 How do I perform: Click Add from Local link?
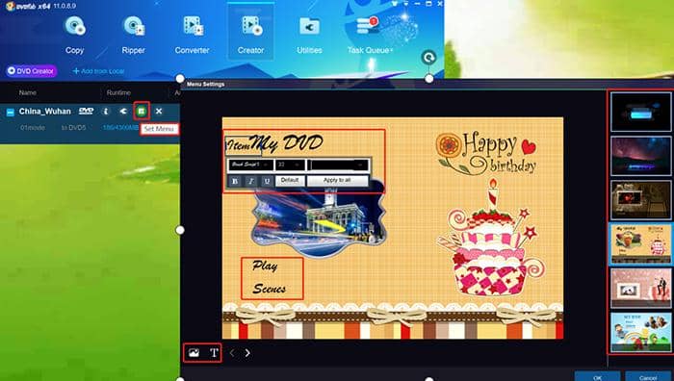(99, 71)
